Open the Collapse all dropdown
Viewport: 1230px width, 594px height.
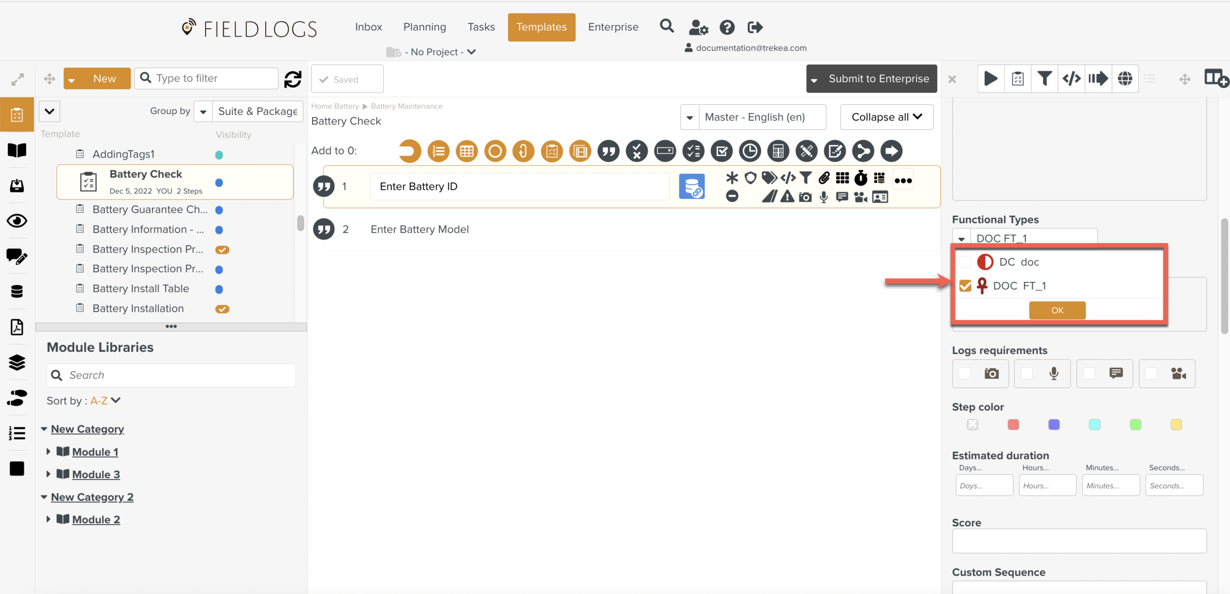coord(887,117)
